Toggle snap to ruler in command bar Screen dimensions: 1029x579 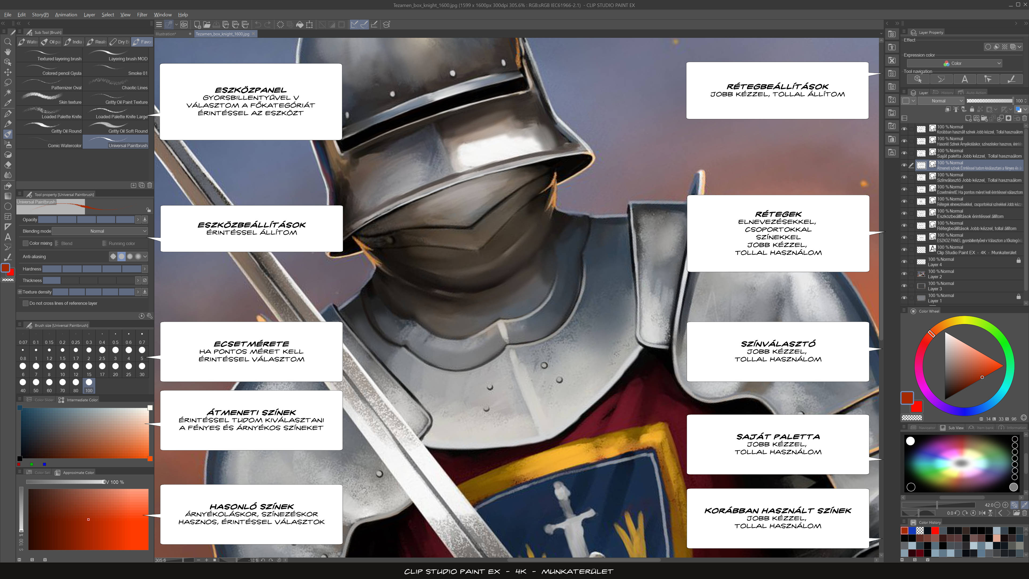354,24
